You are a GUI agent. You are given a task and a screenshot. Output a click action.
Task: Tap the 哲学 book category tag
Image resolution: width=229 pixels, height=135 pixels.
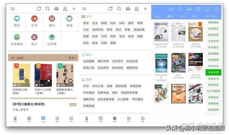coord(86,23)
